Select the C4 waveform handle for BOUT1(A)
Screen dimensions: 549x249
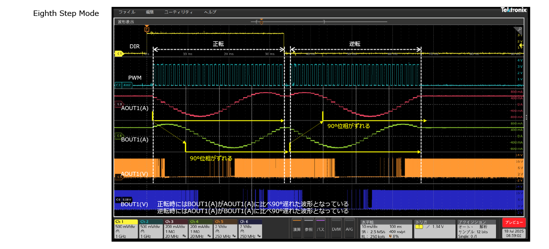(x=119, y=135)
